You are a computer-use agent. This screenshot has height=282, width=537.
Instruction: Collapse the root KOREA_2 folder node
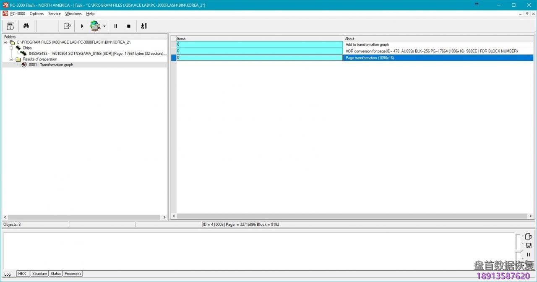pos(5,42)
